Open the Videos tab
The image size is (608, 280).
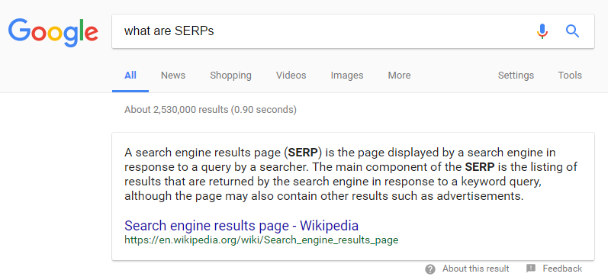291,76
